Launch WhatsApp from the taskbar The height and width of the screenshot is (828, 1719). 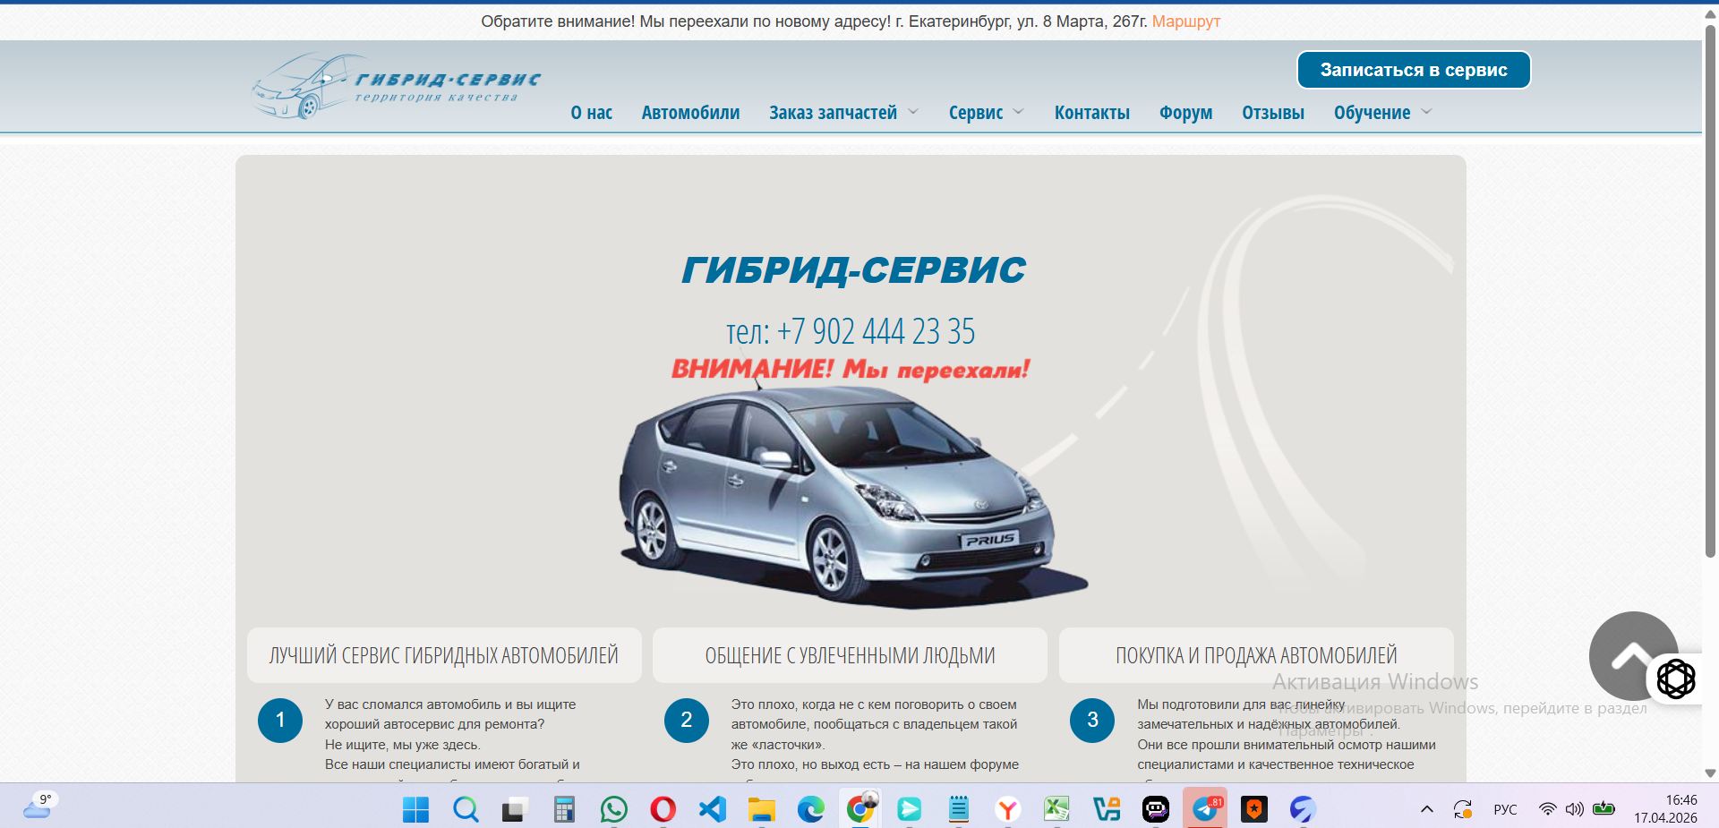tap(613, 809)
